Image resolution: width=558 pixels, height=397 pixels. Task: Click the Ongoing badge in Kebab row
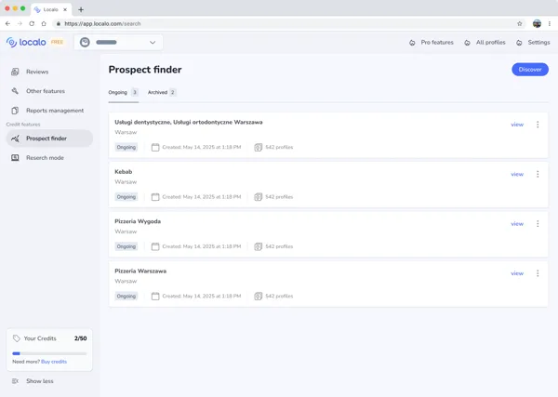click(x=126, y=197)
